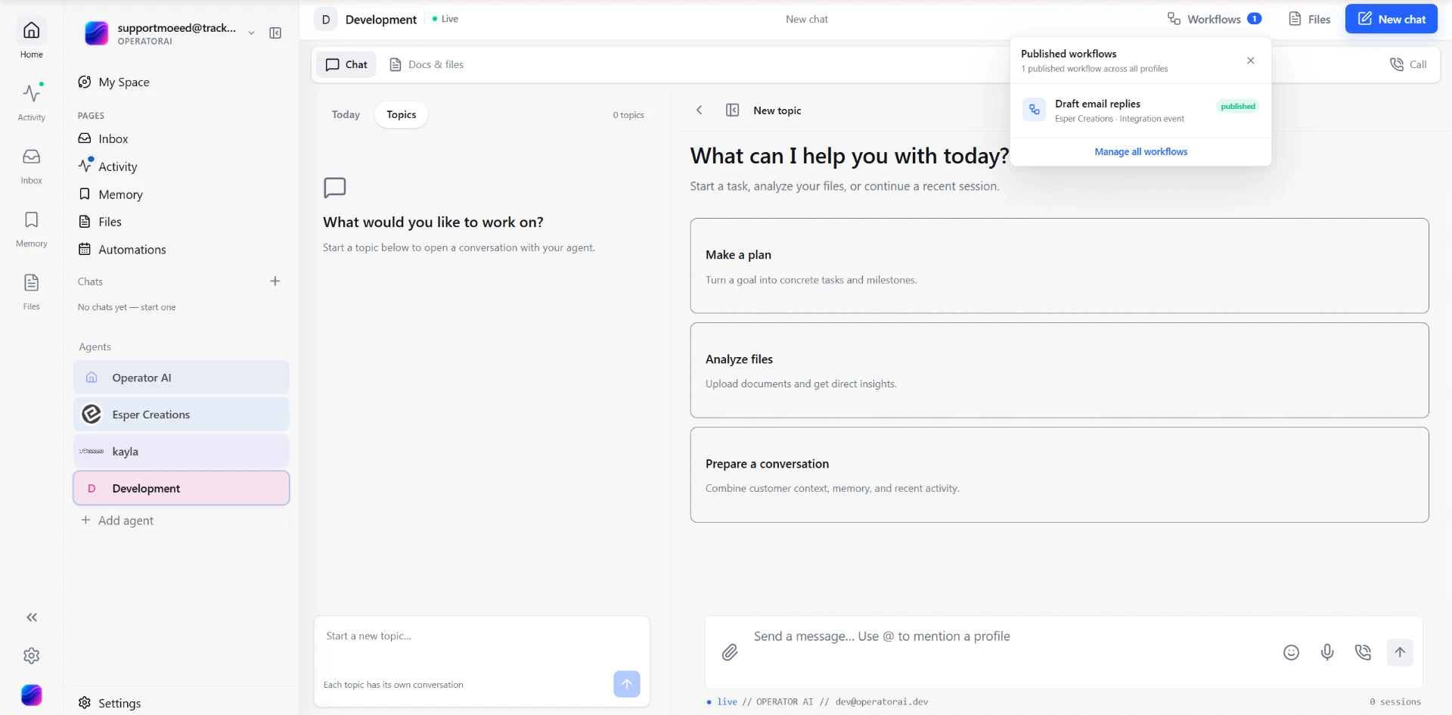Image resolution: width=1452 pixels, height=715 pixels.
Task: Open settings gear in left rail
Action: (x=32, y=656)
